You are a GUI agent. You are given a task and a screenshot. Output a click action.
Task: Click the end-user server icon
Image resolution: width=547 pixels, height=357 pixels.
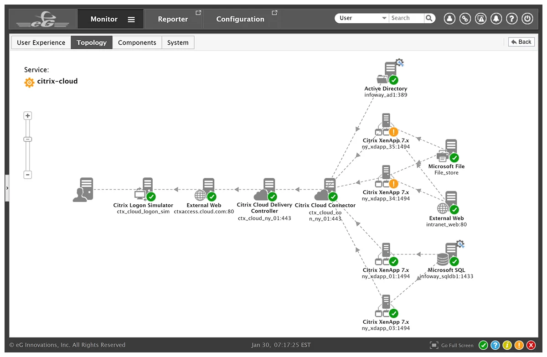coord(83,190)
